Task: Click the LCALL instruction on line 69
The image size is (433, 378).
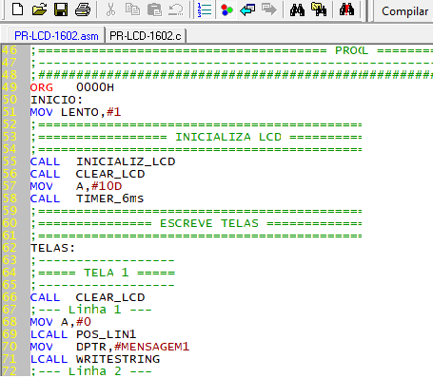Action: pos(49,334)
